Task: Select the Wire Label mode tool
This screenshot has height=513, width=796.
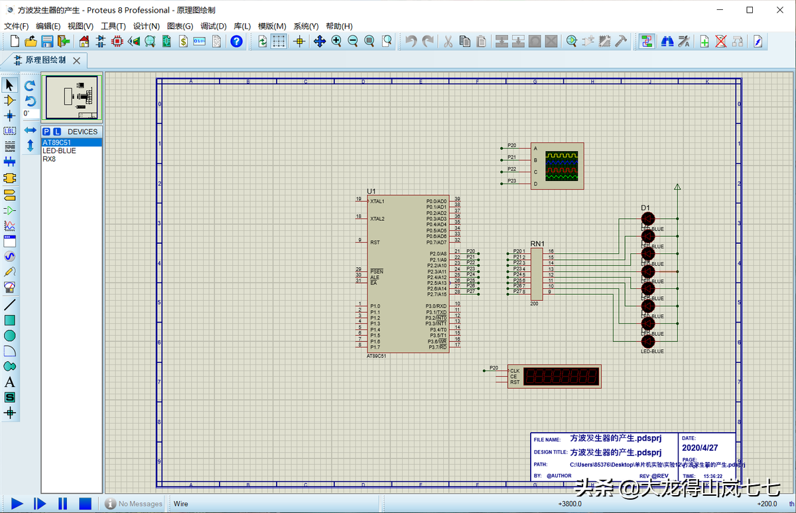Action: coord(9,131)
